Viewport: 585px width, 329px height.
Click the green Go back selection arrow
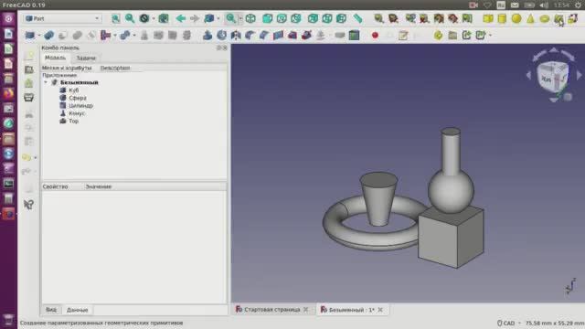click(x=181, y=18)
